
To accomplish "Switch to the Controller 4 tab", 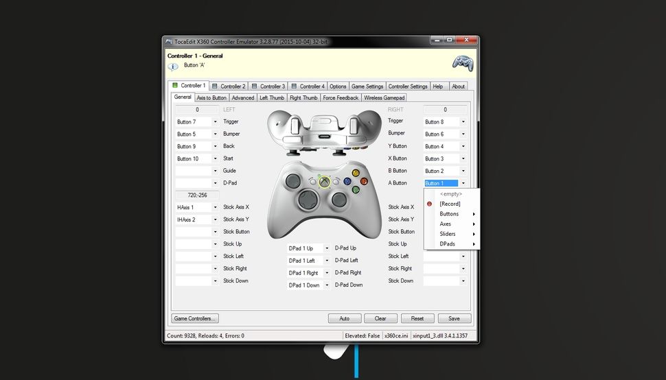I will point(308,86).
